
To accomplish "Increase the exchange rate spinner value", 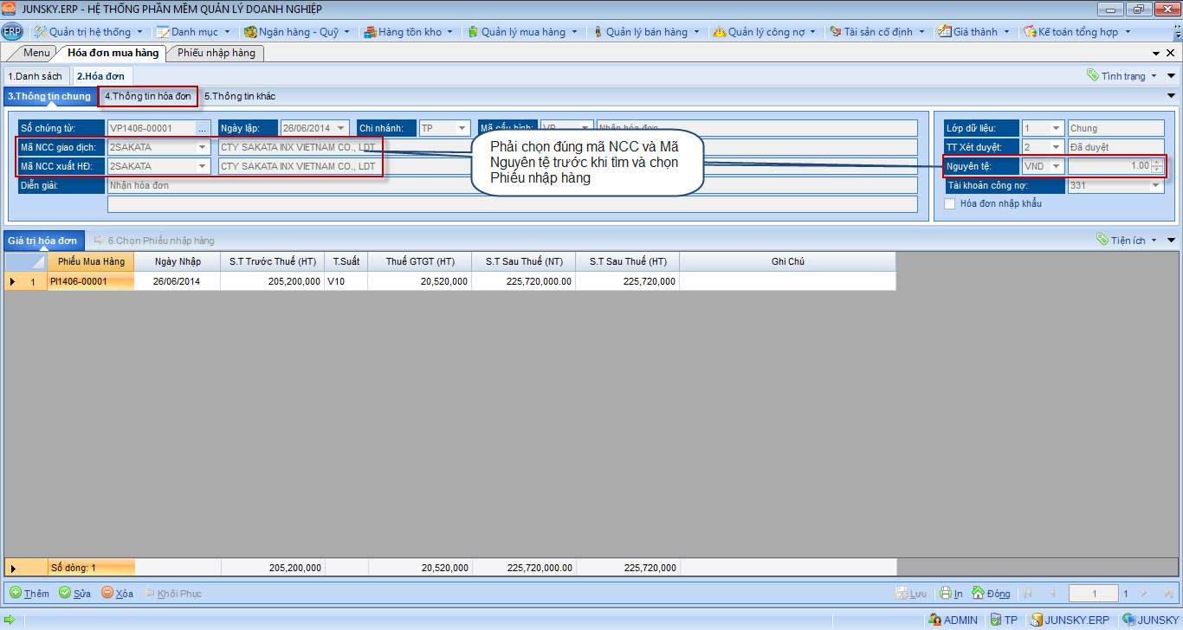I will [x=1156, y=162].
